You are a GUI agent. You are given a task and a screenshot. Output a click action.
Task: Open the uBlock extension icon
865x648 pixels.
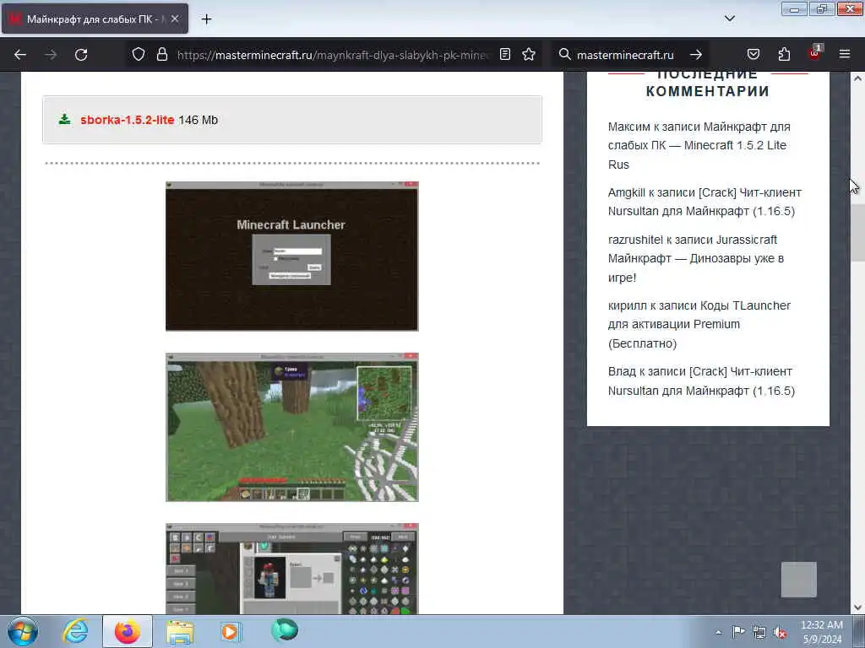pos(815,53)
